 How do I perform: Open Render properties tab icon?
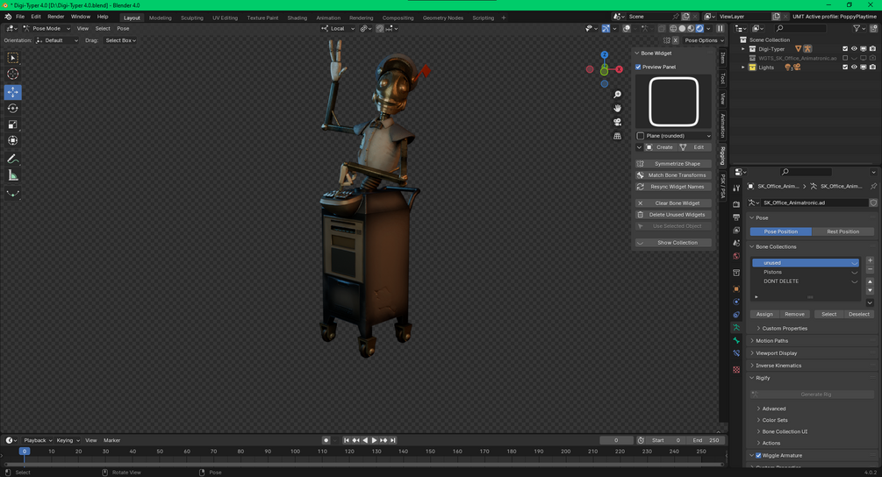click(736, 204)
